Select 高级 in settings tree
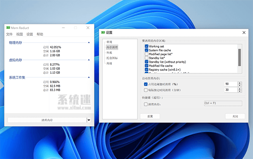253x159 pixels. [x=109, y=63]
